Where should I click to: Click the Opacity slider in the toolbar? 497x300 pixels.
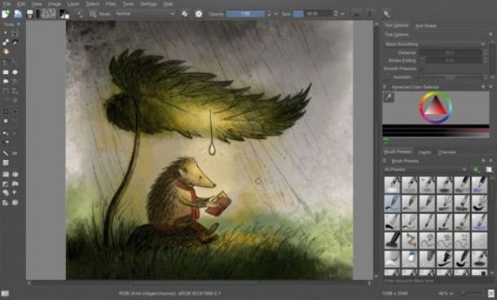[245, 14]
